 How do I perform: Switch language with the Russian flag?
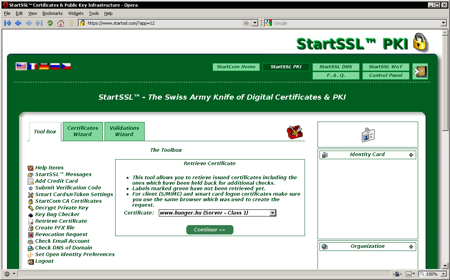(x=55, y=66)
